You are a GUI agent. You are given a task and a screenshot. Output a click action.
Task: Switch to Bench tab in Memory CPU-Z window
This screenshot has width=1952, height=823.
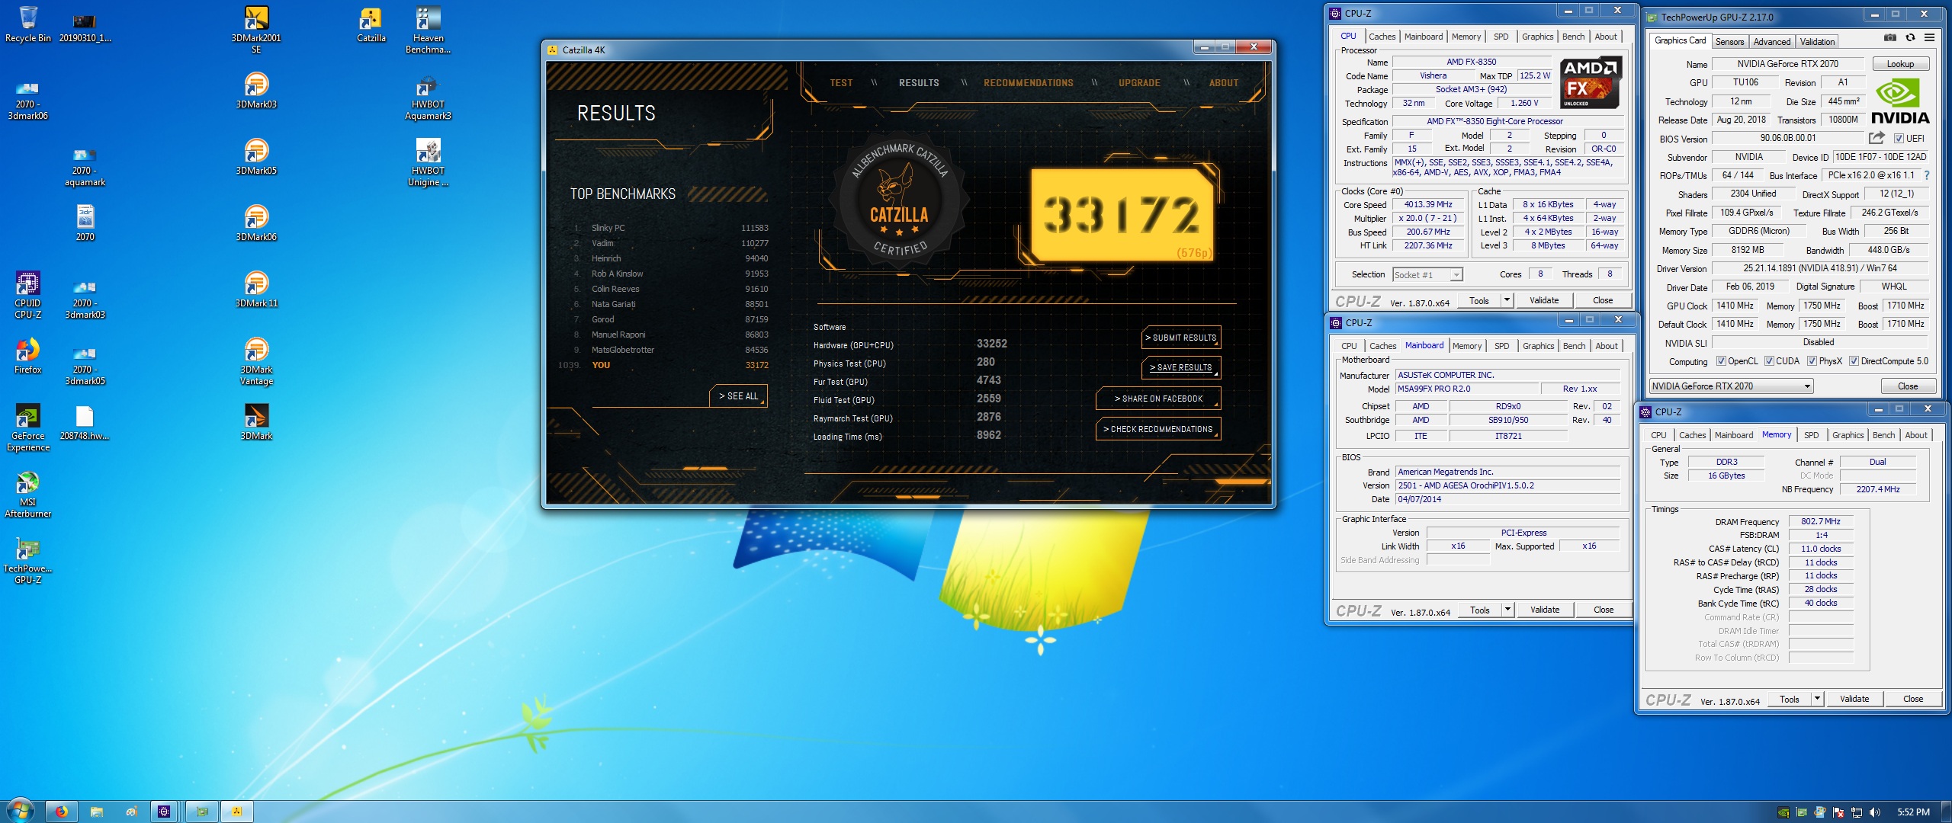(1883, 435)
